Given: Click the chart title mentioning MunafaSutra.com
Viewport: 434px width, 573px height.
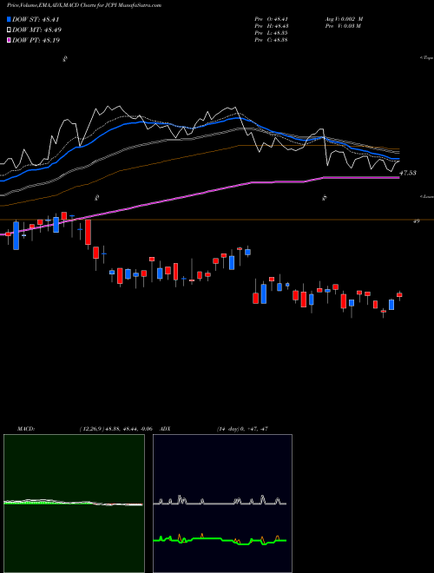Looking at the screenshot, I should point(84,5).
